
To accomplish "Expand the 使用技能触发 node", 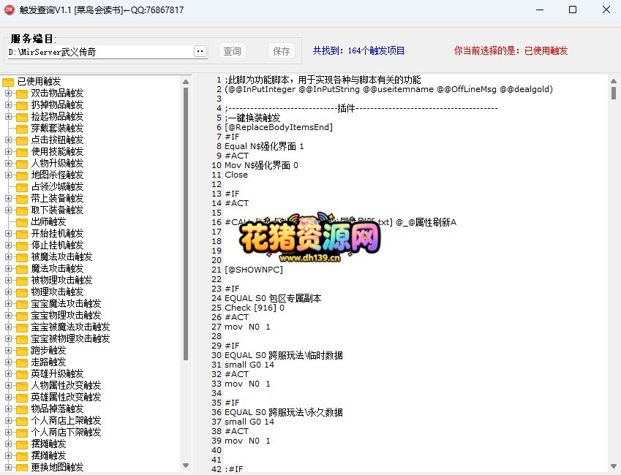I will [8, 151].
